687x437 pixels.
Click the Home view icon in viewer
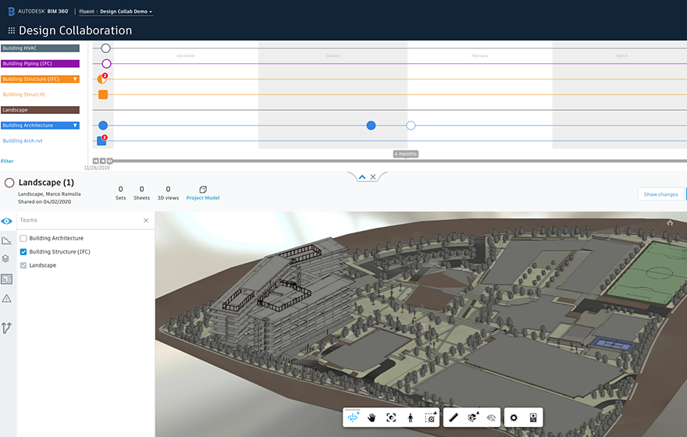coord(670,223)
